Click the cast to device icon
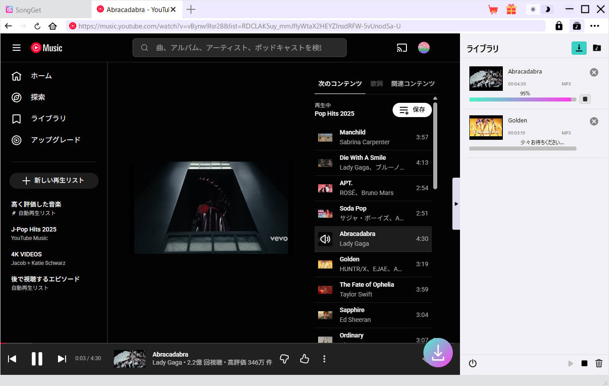The image size is (609, 386). point(402,48)
